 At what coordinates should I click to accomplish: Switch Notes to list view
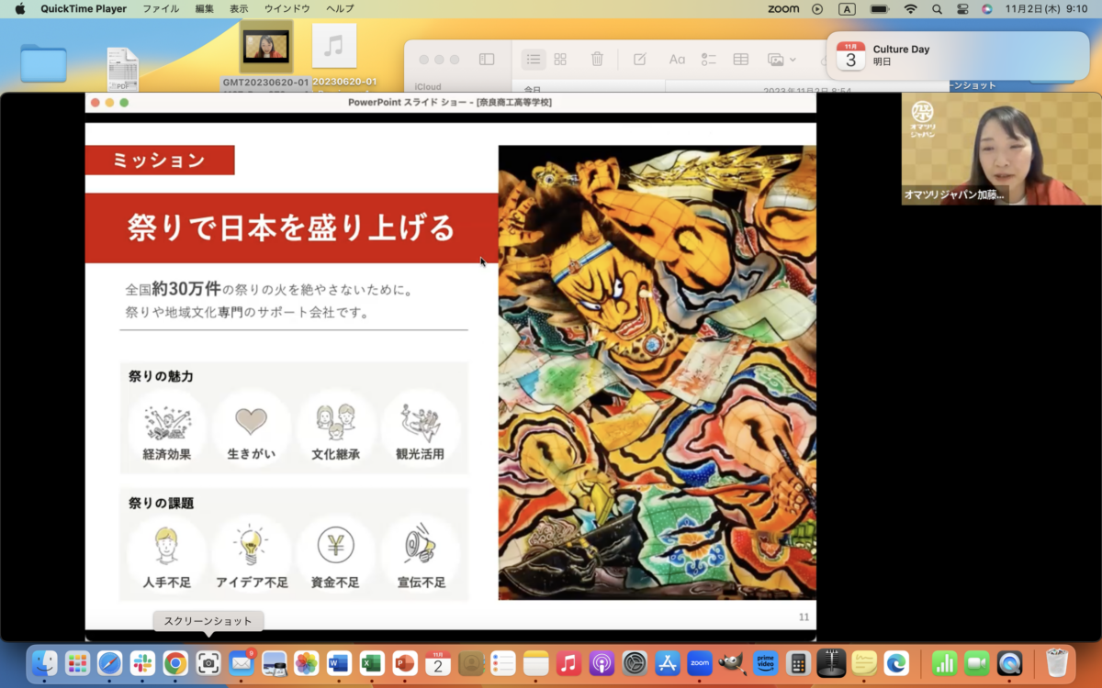coord(533,60)
